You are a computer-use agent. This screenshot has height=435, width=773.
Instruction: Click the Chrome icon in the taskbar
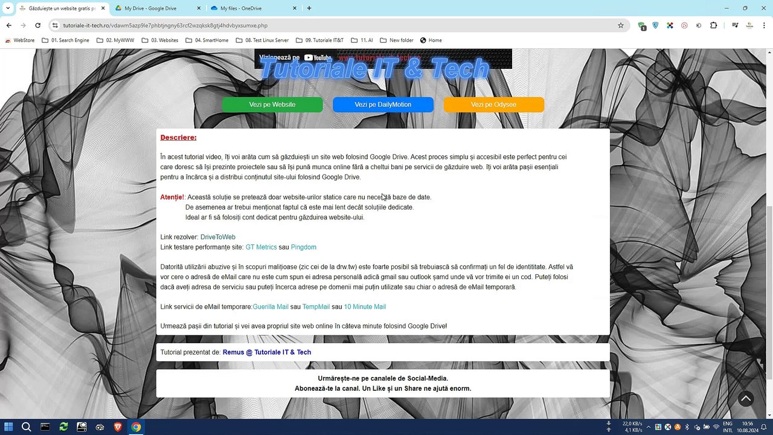136,427
